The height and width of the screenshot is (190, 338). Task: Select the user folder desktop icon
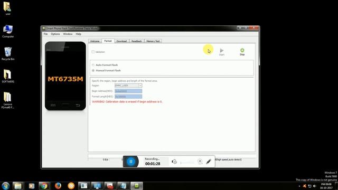pos(7,8)
